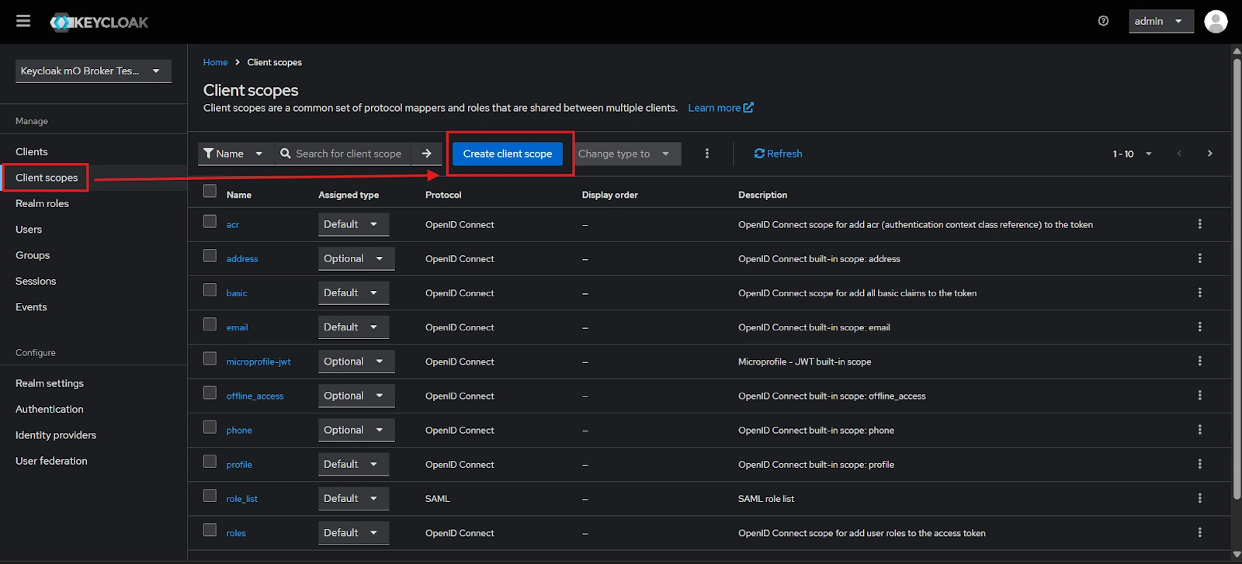Open the toolbar kebab menu
The width and height of the screenshot is (1242, 564).
click(x=706, y=154)
